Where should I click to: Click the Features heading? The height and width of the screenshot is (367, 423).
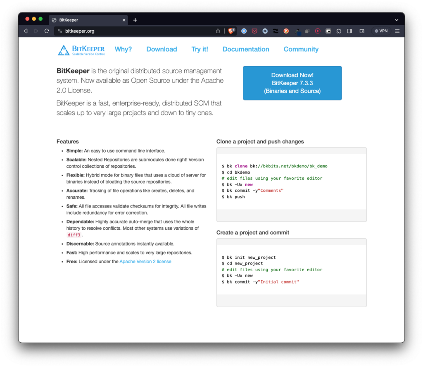(x=67, y=141)
